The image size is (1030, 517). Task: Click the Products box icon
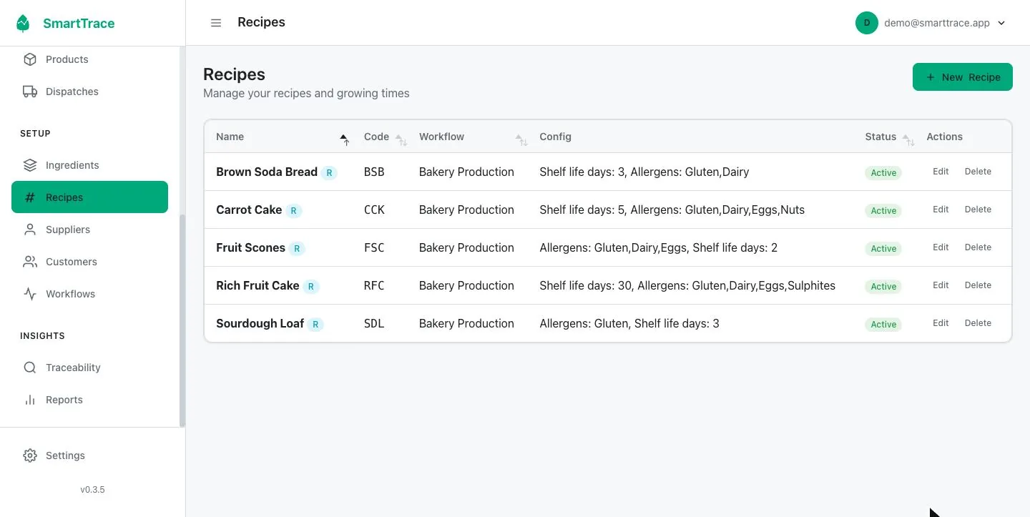(x=30, y=59)
